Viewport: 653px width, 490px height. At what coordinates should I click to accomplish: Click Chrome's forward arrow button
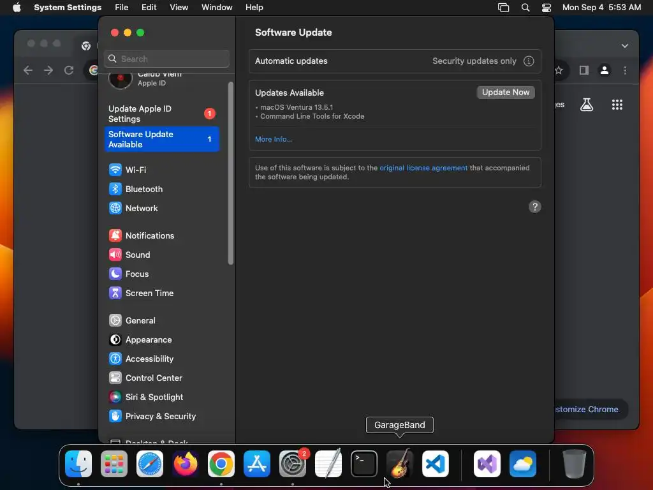pyautogui.click(x=48, y=70)
